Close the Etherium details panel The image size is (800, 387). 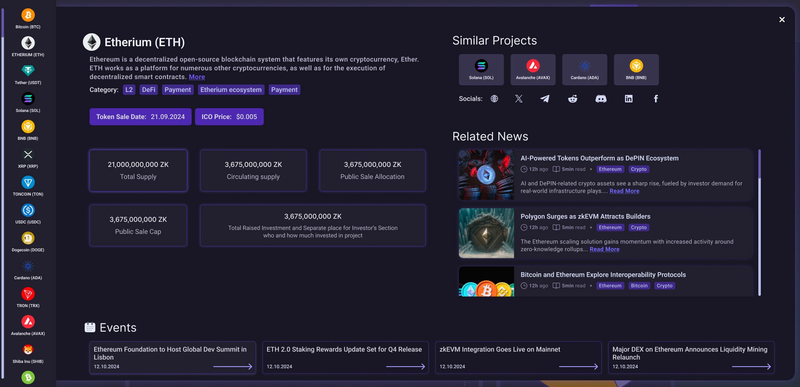782,20
